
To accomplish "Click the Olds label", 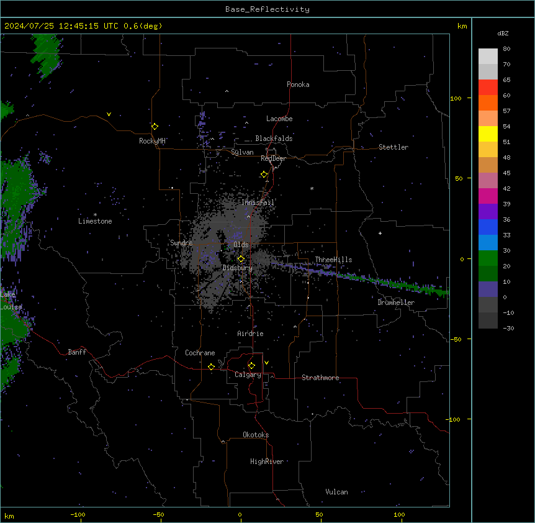I will (x=241, y=245).
